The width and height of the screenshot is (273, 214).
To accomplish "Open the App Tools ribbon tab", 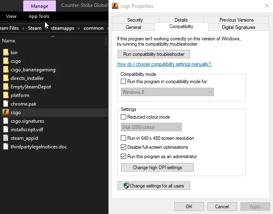I will click(39, 16).
